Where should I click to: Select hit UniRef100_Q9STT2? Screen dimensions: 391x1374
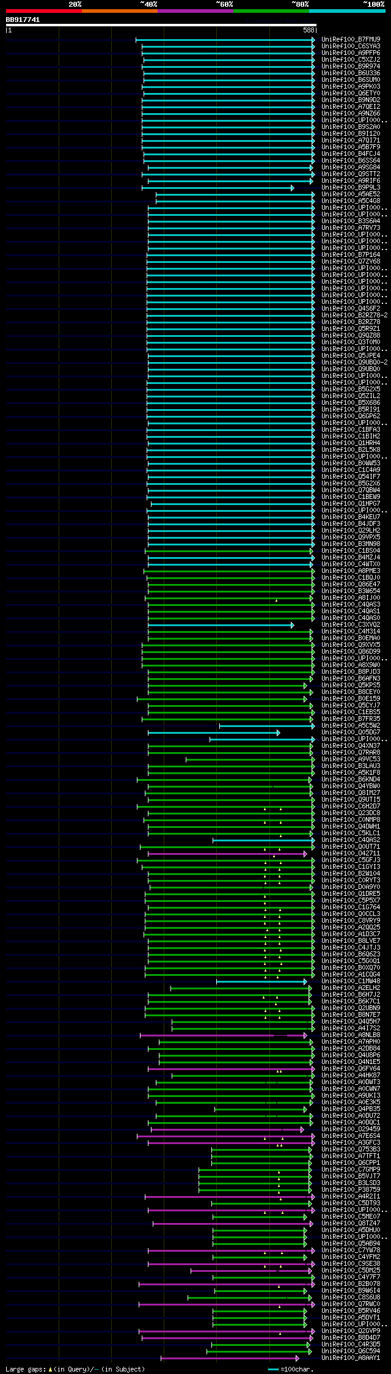tap(351, 174)
